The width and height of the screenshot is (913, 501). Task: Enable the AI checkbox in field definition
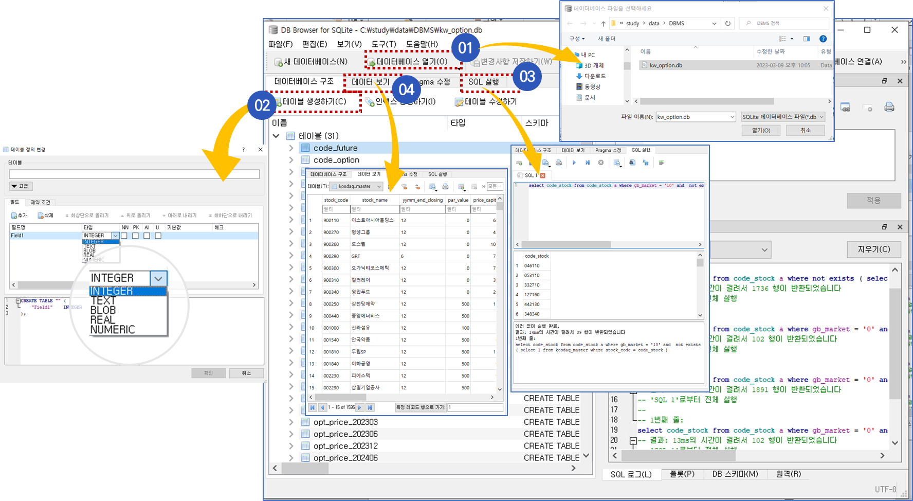tap(147, 235)
